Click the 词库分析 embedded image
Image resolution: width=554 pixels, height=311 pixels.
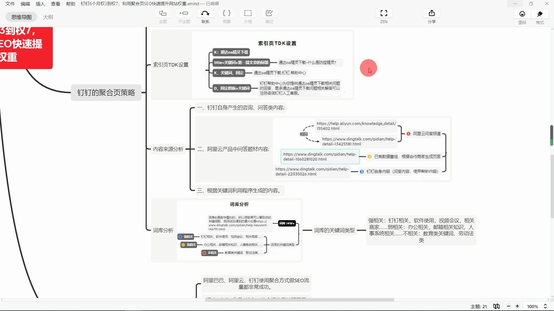pos(239,230)
